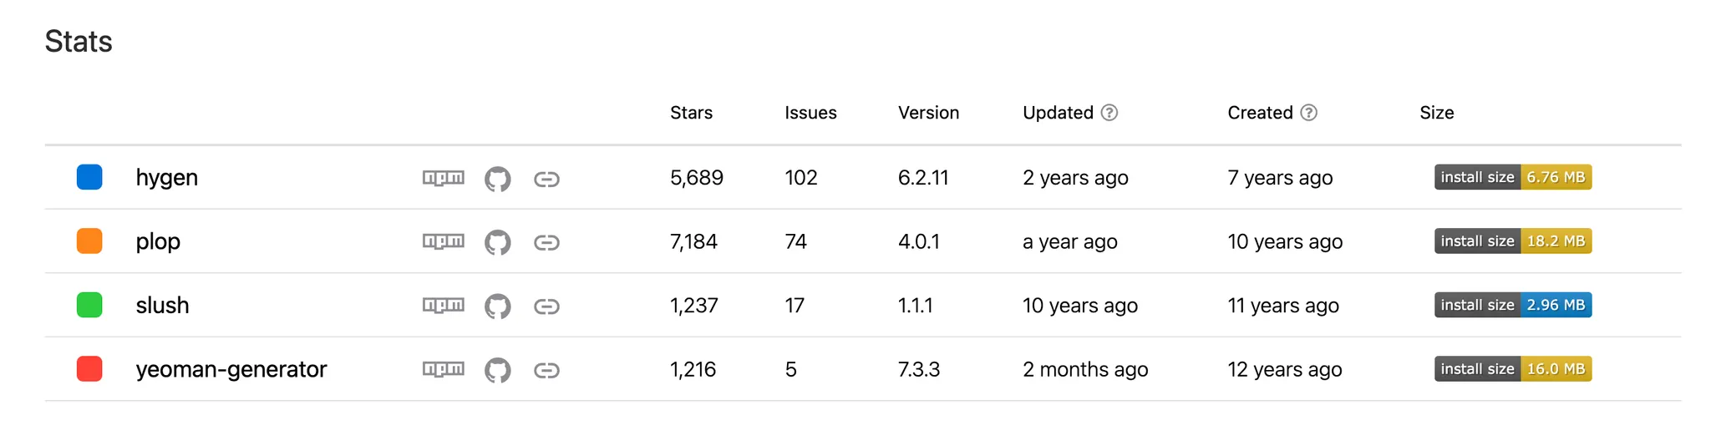Click the plop package name
Screen dimensions: 1711x446
158,241
